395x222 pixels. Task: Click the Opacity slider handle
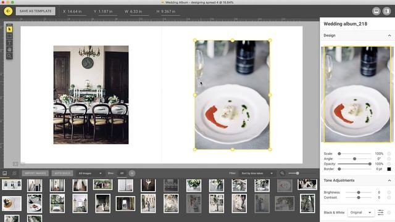[x=370, y=164]
